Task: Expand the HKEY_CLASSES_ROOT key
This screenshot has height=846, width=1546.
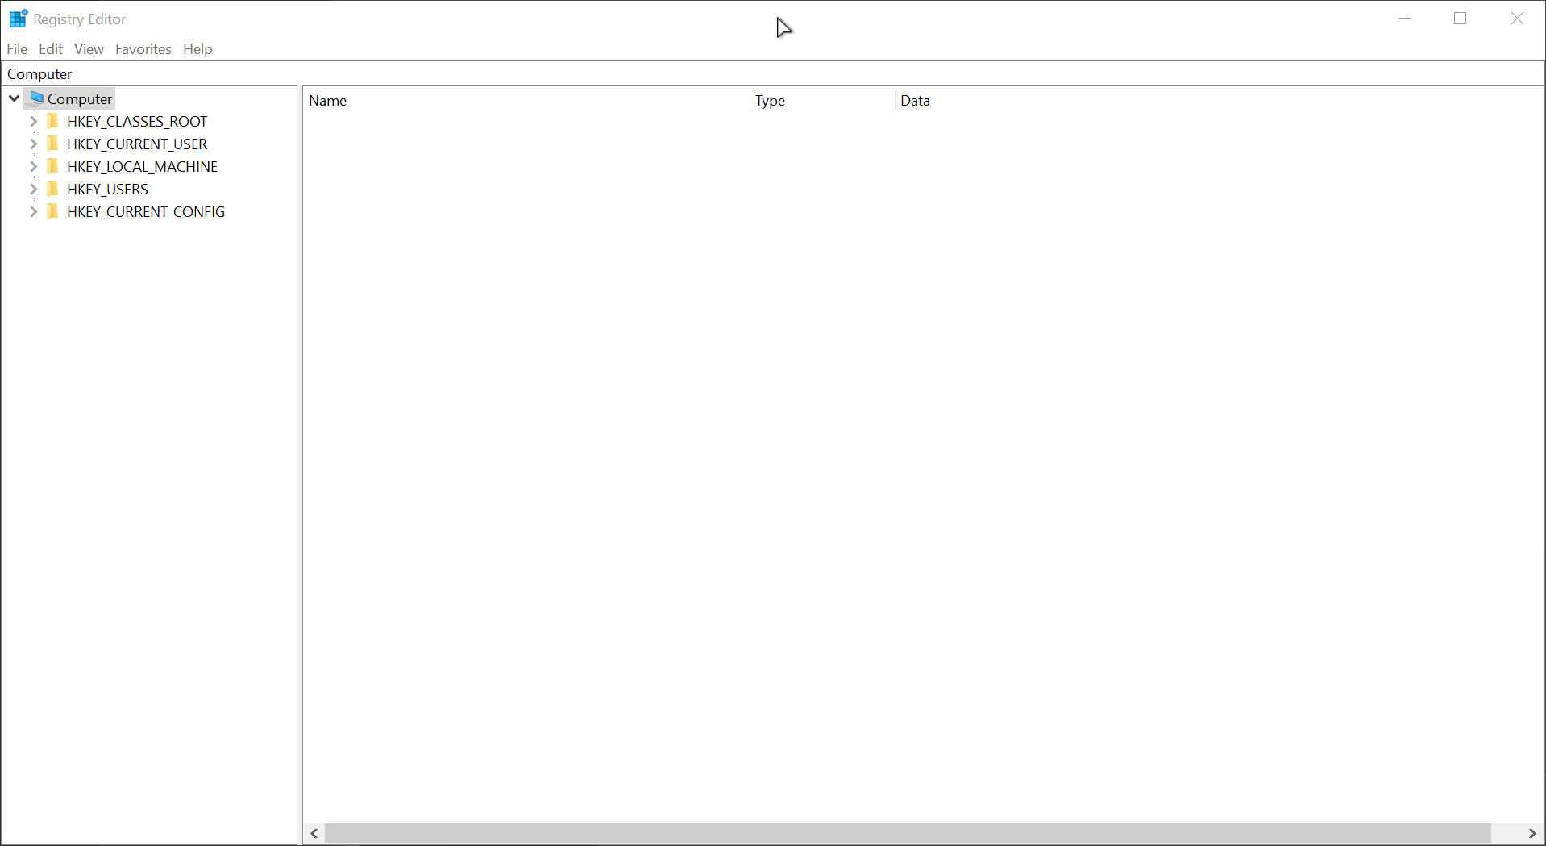Action: tap(33, 121)
